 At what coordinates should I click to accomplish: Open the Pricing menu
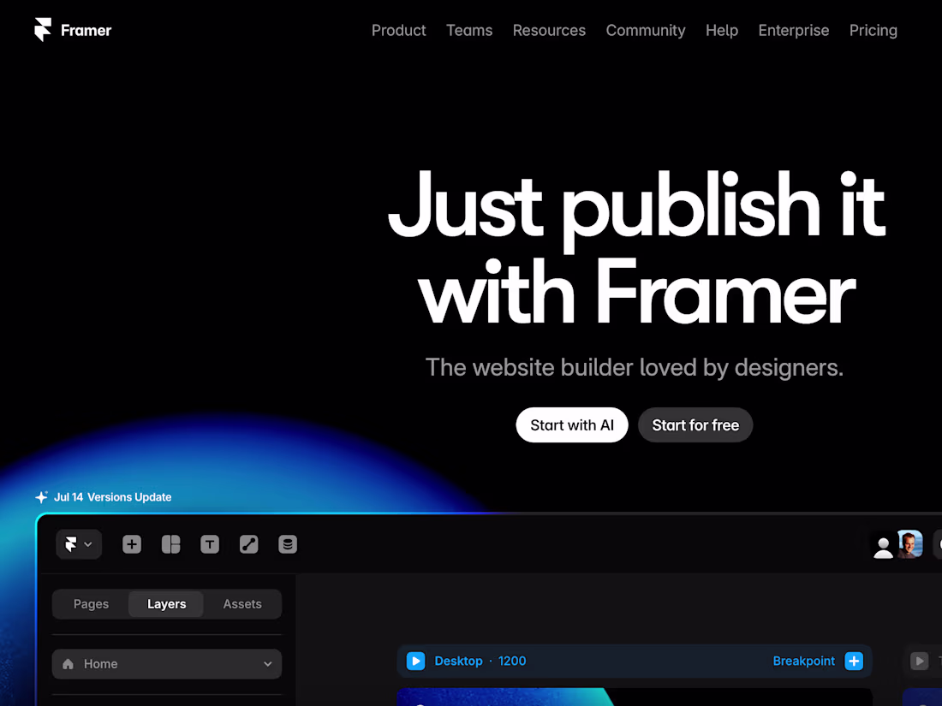point(873,30)
